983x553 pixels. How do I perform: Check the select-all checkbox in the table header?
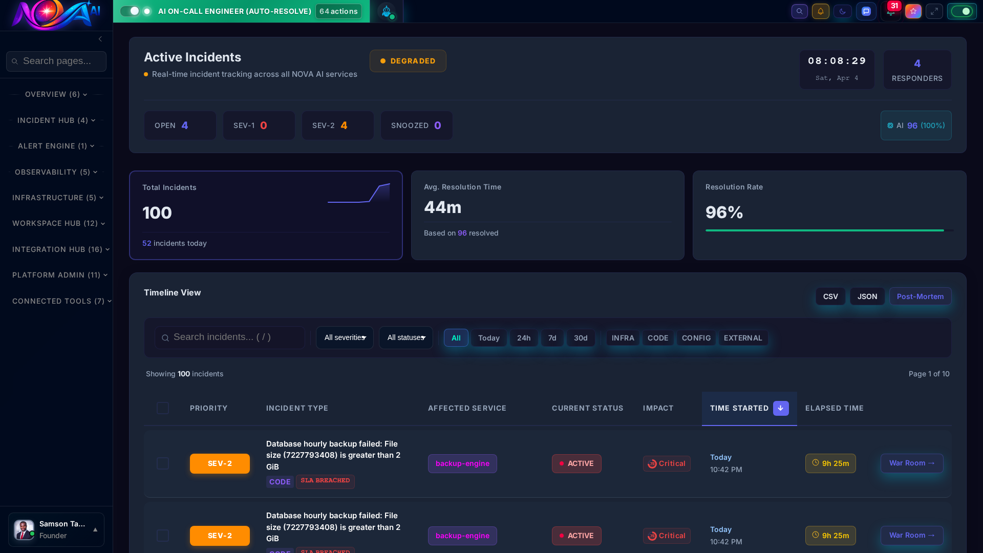[x=163, y=408]
